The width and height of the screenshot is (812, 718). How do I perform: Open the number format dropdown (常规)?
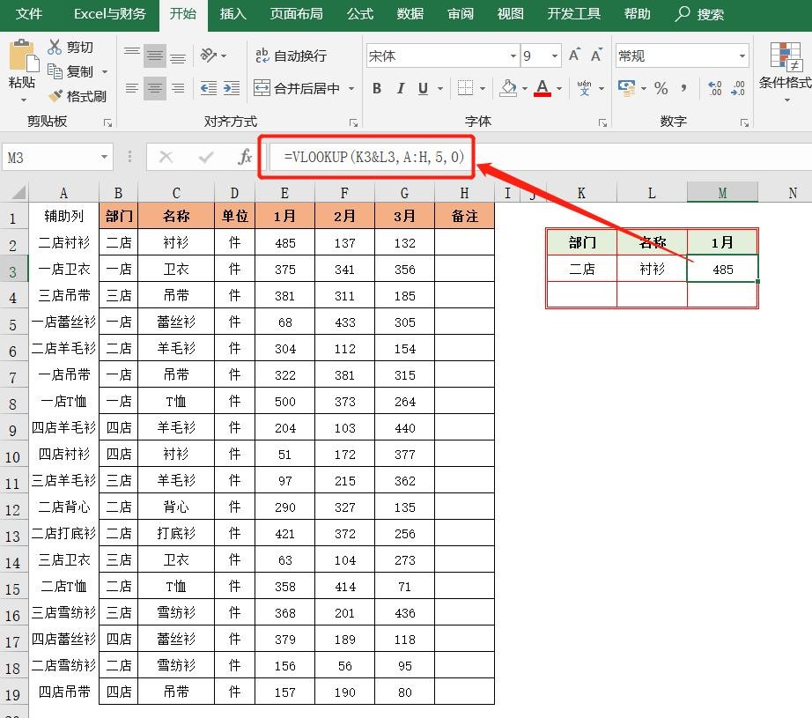742,56
